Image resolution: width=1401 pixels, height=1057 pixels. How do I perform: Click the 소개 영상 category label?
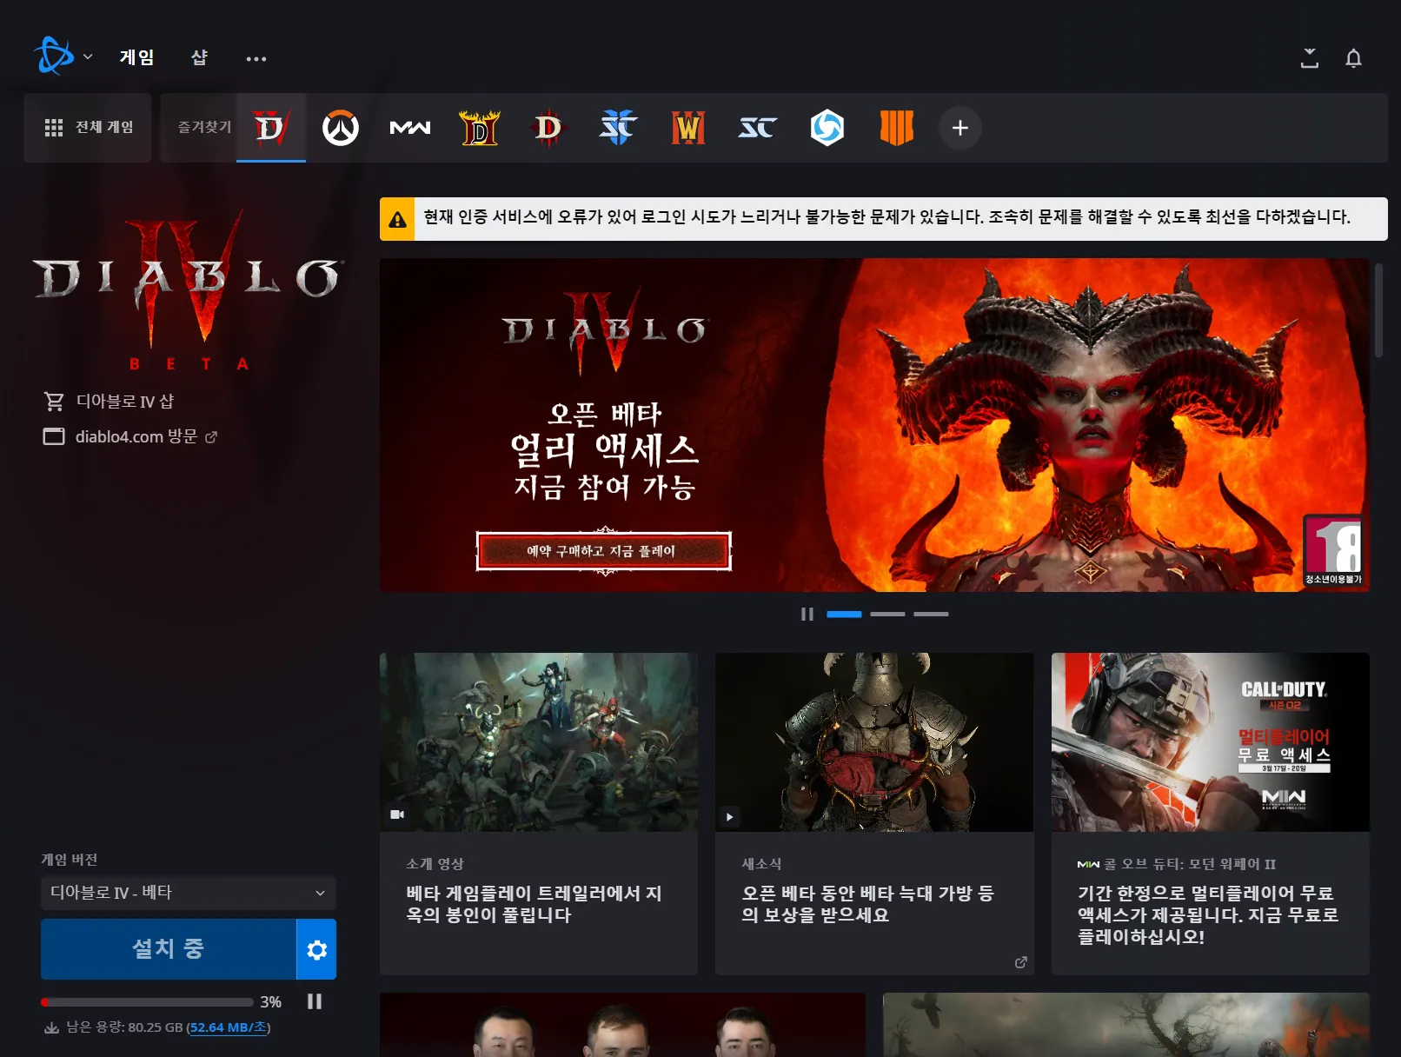tap(435, 864)
